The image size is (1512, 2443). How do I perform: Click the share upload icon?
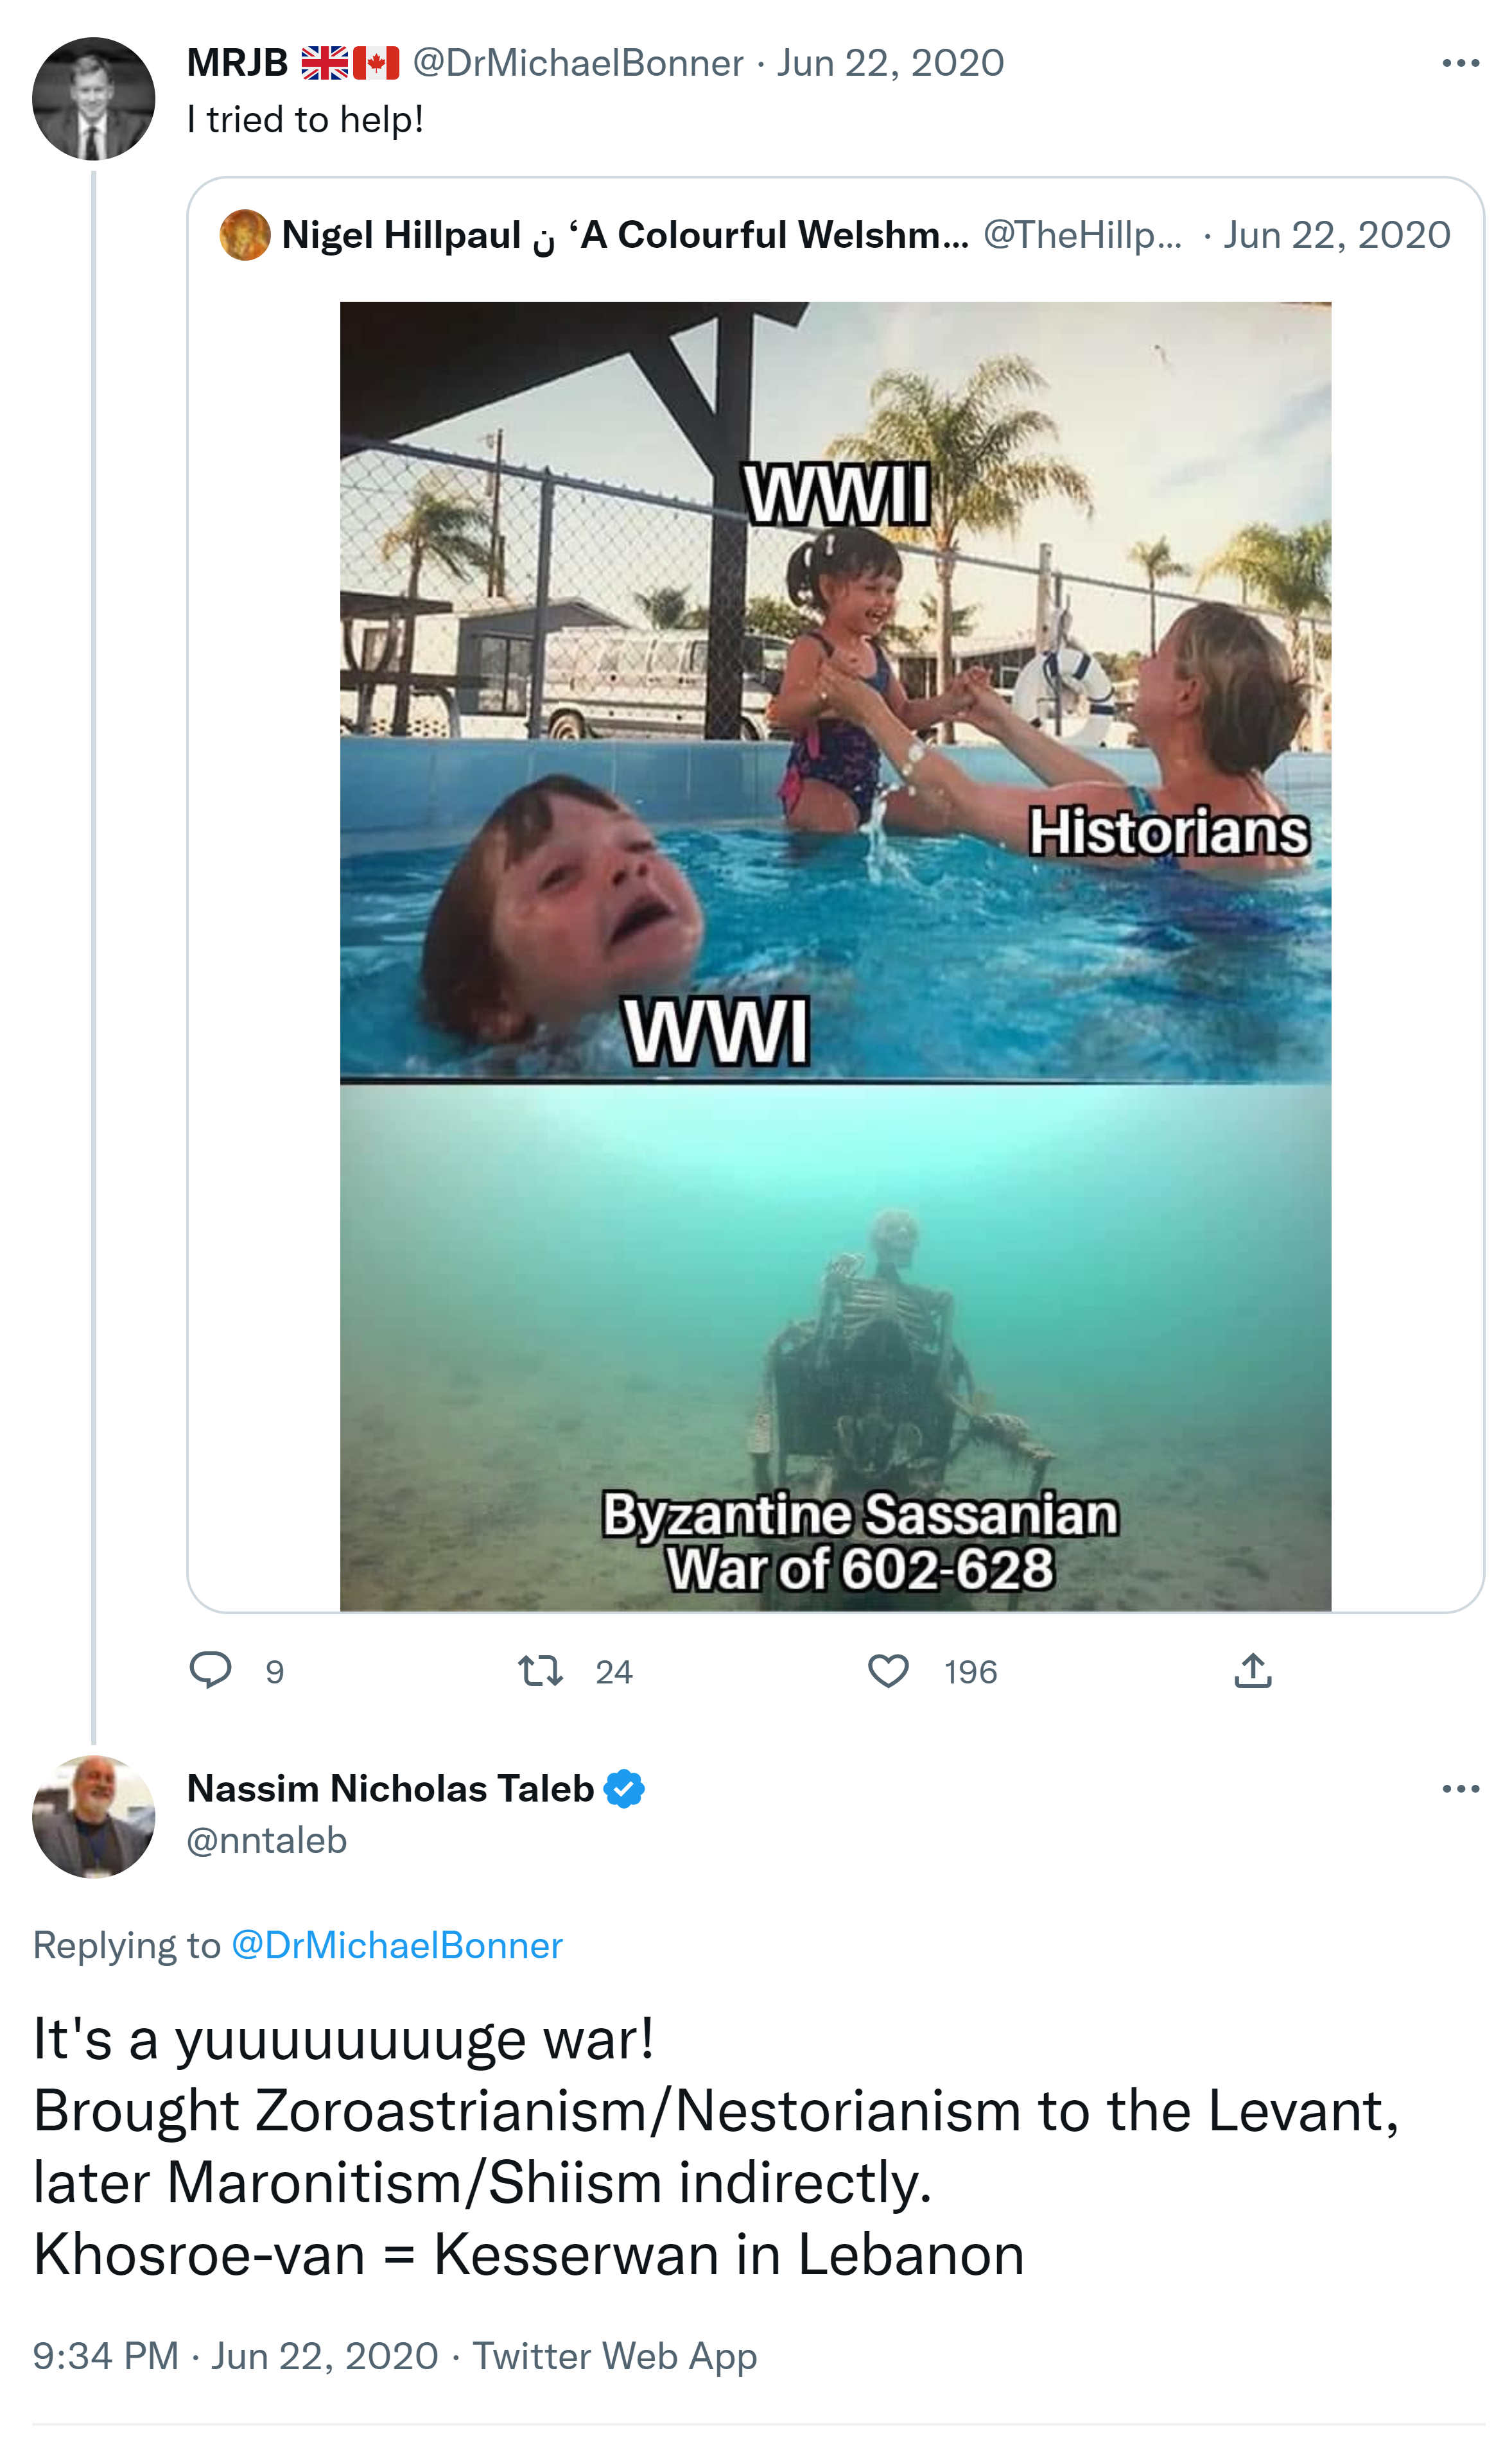click(1252, 1670)
